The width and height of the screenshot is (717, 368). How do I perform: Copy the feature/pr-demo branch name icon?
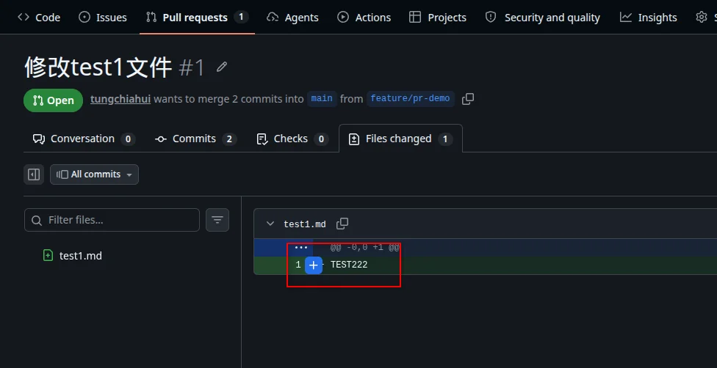pyautogui.click(x=468, y=99)
